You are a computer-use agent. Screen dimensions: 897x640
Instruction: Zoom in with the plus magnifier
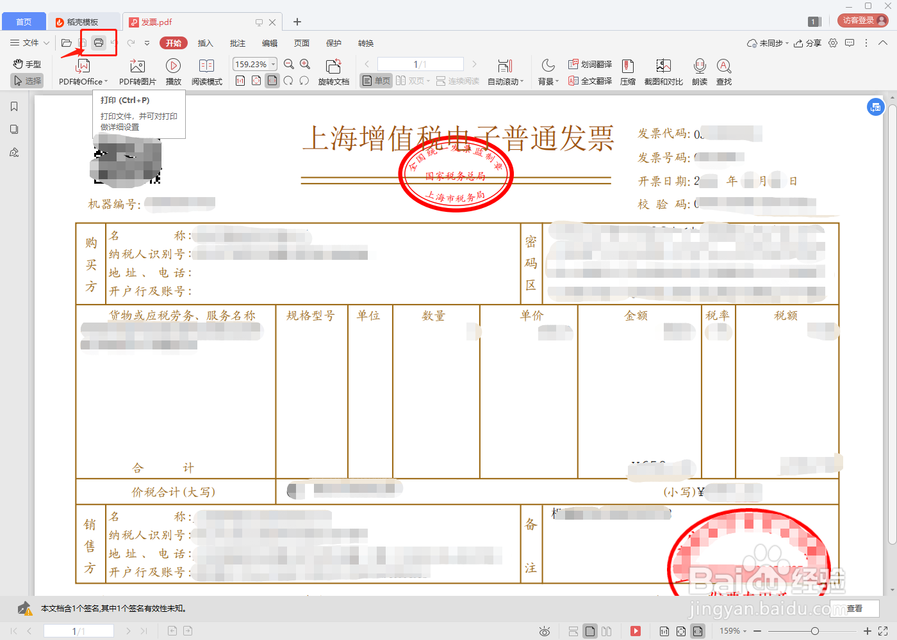pos(305,64)
